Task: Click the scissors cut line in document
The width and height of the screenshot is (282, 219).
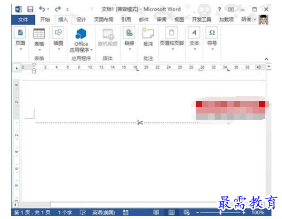Action: tap(140, 122)
